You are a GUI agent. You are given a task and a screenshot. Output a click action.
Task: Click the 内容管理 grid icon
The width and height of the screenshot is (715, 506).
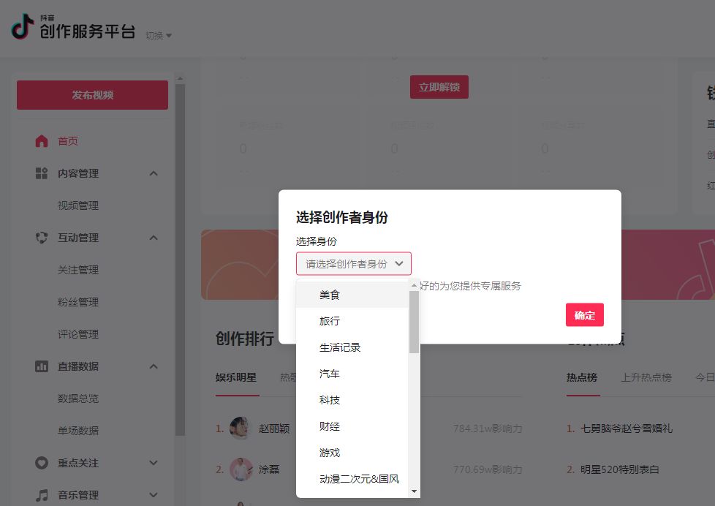[42, 173]
